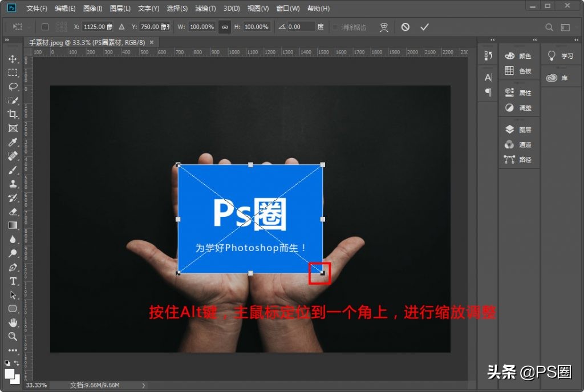The height and width of the screenshot is (392, 584).
Task: Open the 编辑(E) menu
Action: pos(65,8)
